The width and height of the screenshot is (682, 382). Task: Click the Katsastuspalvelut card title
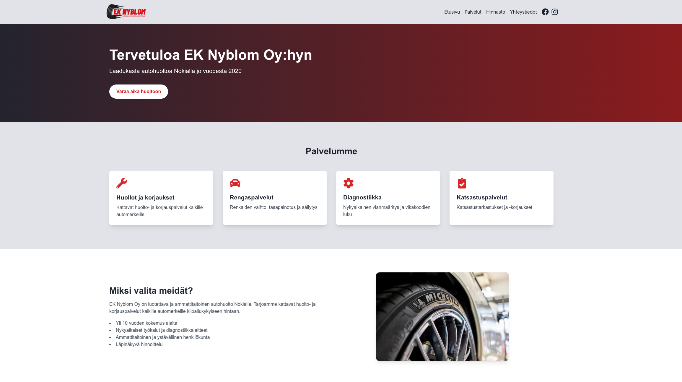pos(481,198)
